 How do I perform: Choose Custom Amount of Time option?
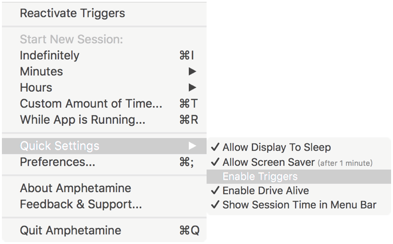point(91,104)
